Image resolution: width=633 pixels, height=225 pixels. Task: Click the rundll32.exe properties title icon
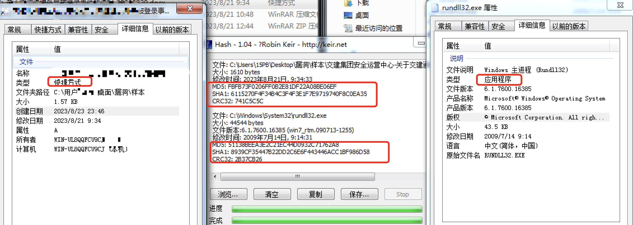(435, 8)
